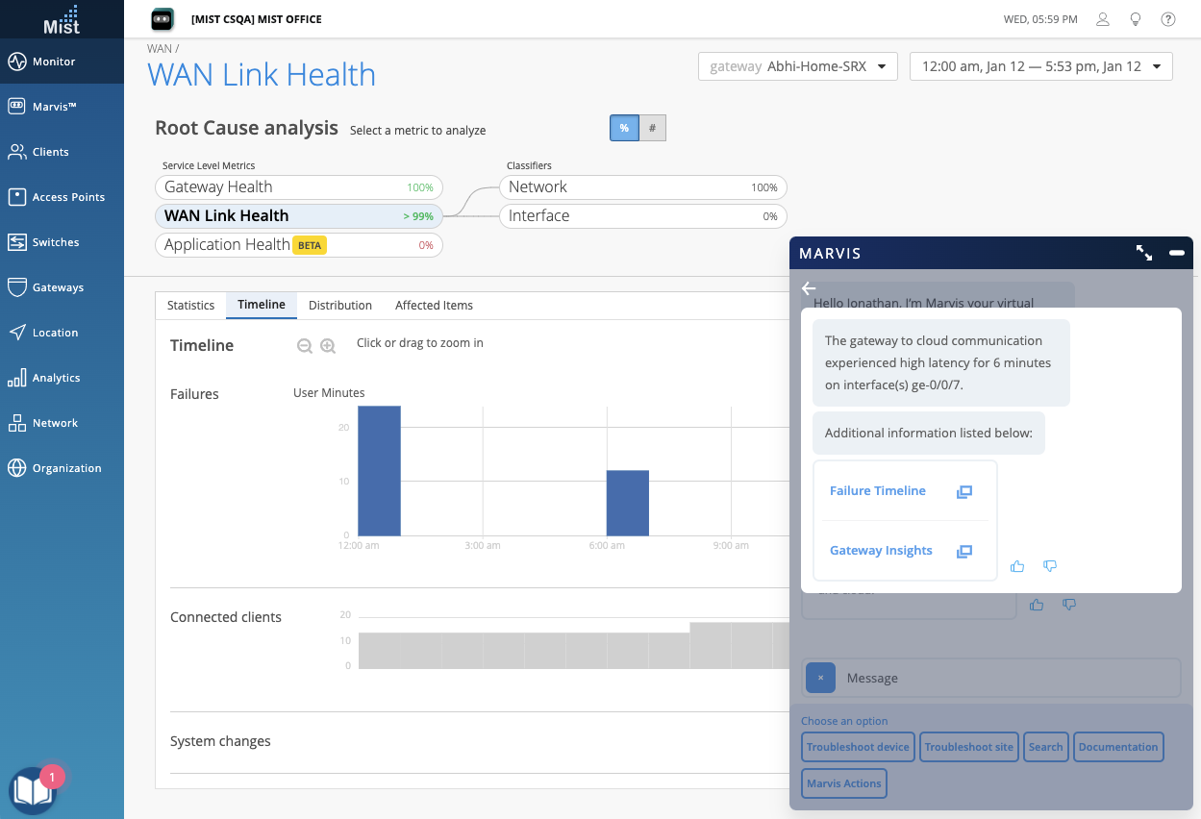Image resolution: width=1201 pixels, height=819 pixels.
Task: Click the 6:00 am failures bar
Action: pyautogui.click(x=627, y=503)
